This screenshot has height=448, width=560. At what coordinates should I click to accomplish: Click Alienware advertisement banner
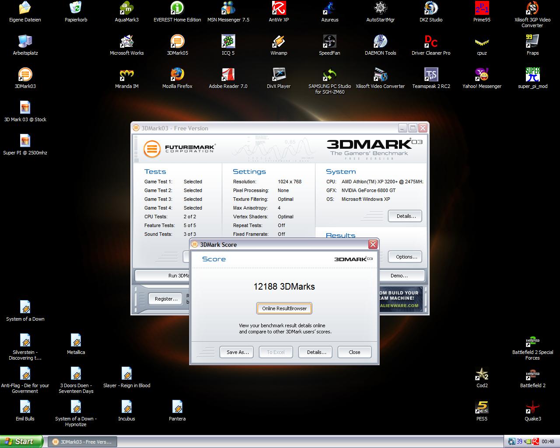(401, 299)
